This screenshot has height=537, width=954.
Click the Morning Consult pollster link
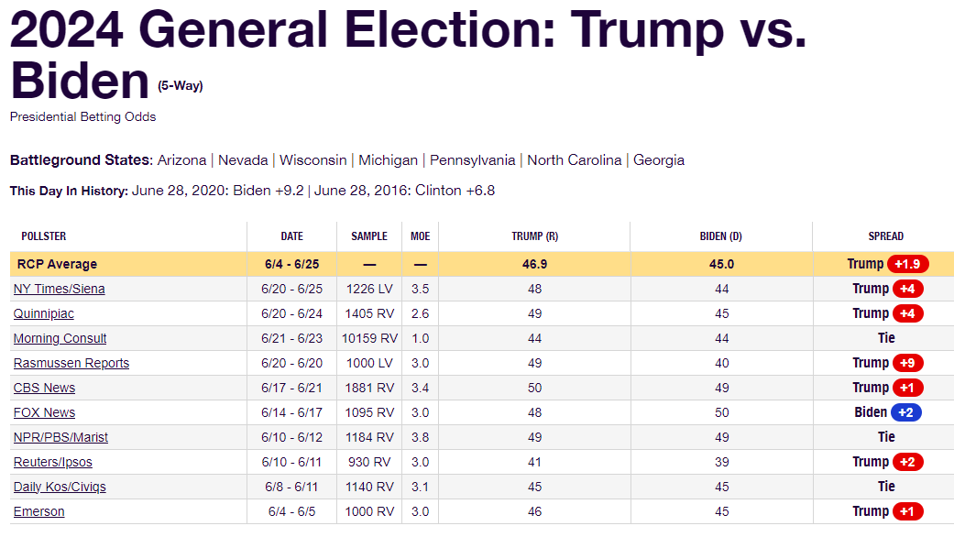tap(60, 338)
